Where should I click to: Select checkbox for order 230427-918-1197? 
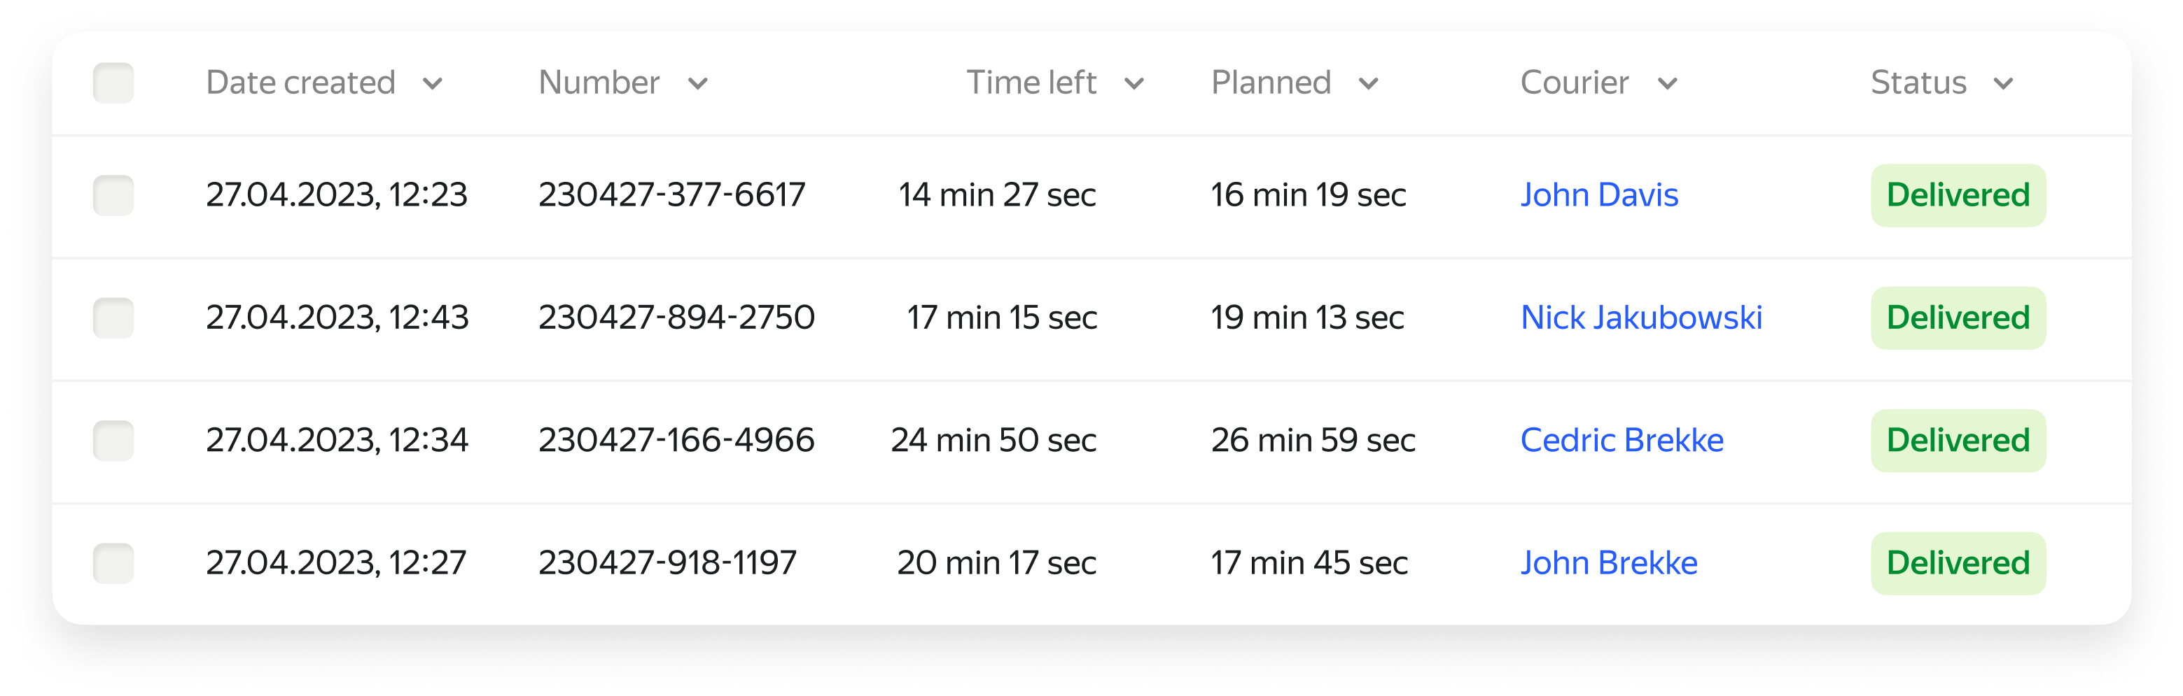click(113, 564)
